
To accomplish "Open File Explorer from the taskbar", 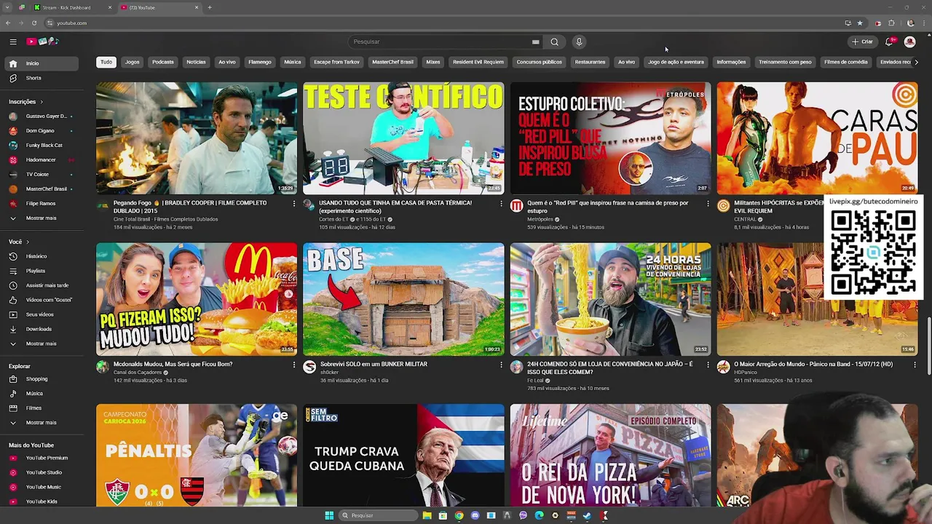I will [x=427, y=515].
